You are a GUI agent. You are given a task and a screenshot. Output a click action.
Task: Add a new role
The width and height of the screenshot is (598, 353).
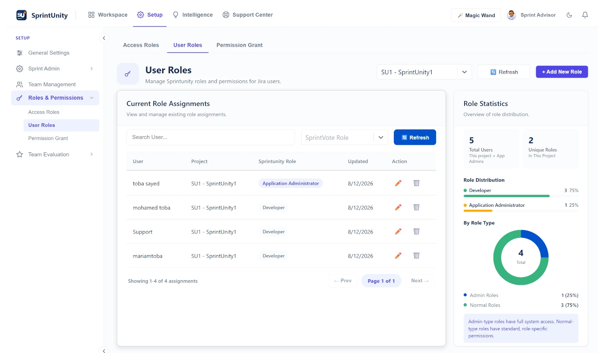click(x=562, y=72)
